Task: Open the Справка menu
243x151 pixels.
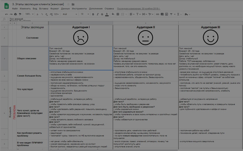Action: [109, 8]
